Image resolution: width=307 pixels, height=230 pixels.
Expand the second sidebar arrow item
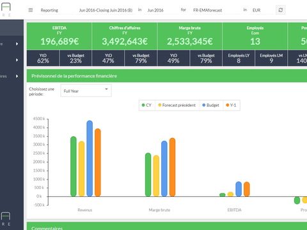coord(17,60)
